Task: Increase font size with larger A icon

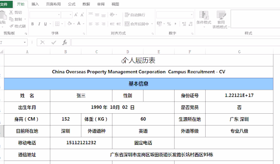Action: (76, 15)
